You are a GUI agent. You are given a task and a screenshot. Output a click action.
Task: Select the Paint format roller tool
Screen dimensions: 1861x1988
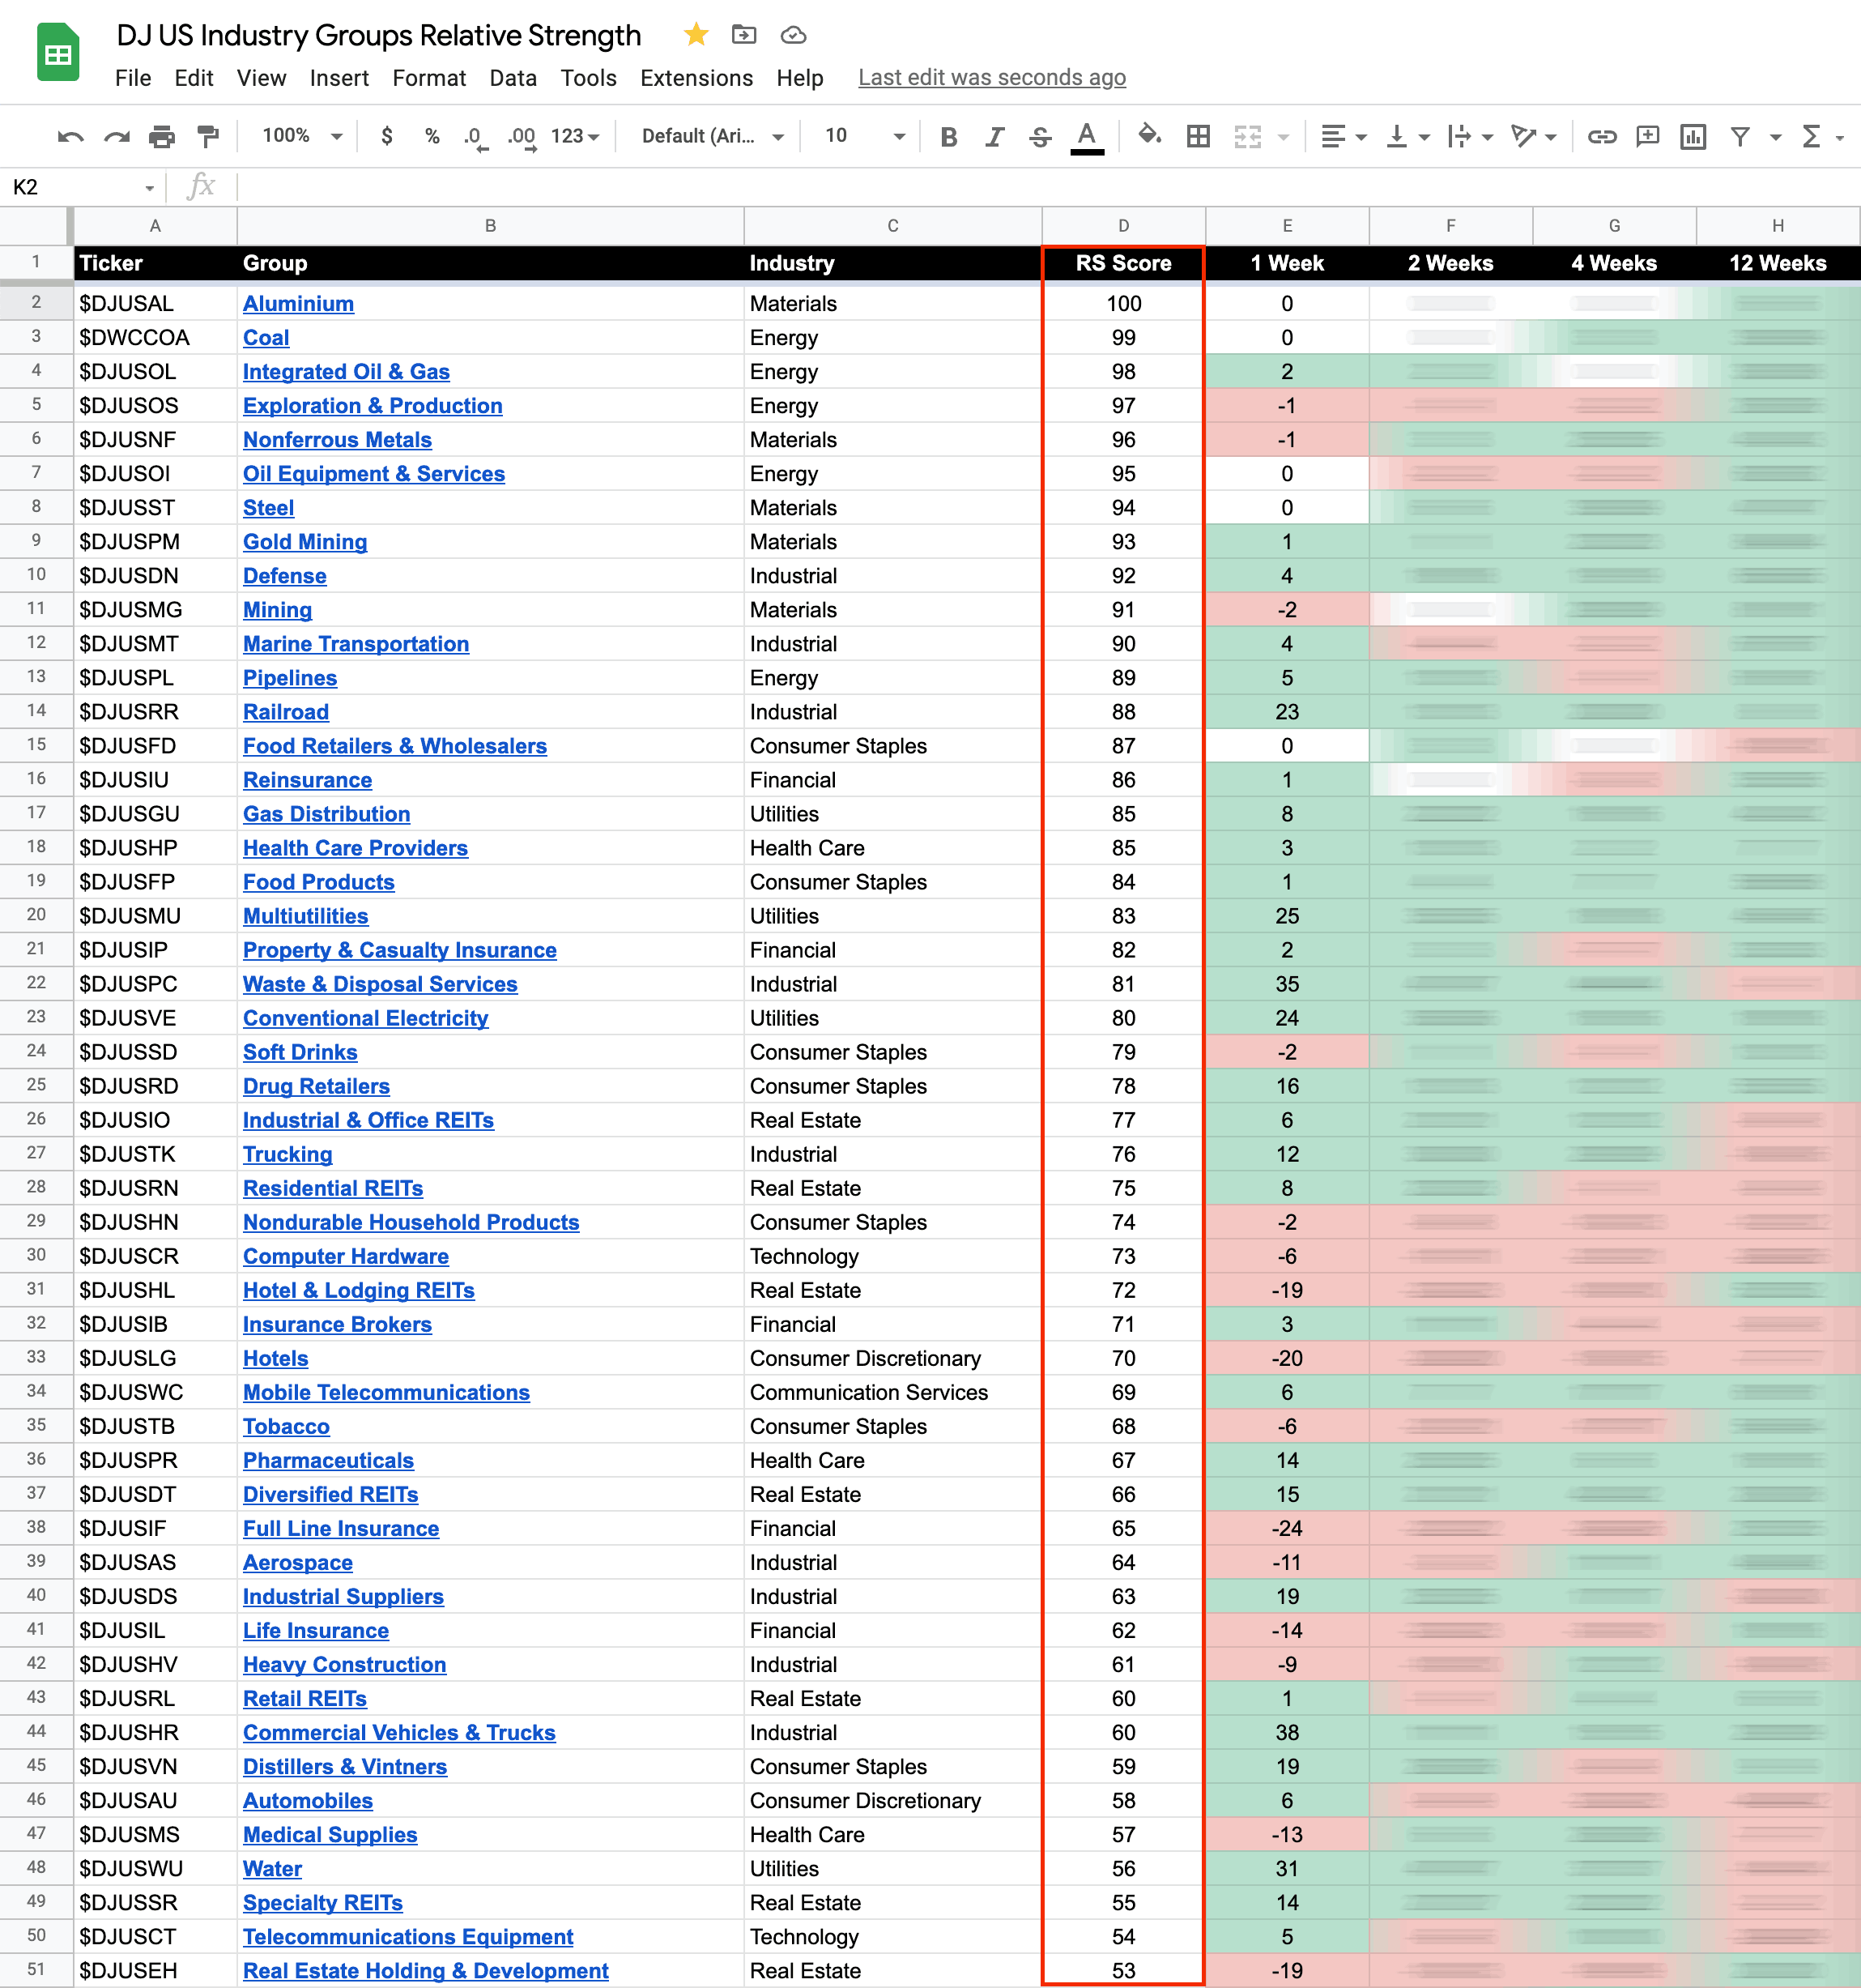tap(208, 136)
